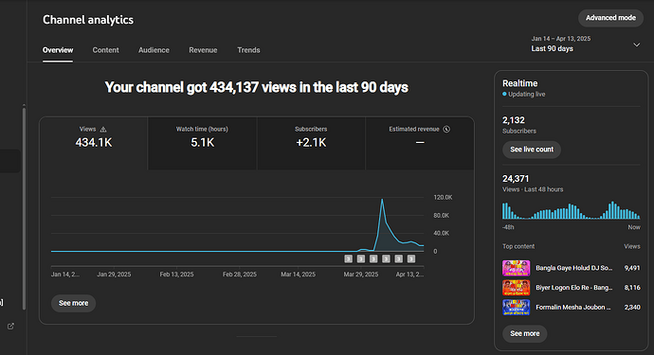Open Bangla Gaye Holud DJ thumbnail
Image resolution: width=654 pixels, height=355 pixels.
coord(516,268)
